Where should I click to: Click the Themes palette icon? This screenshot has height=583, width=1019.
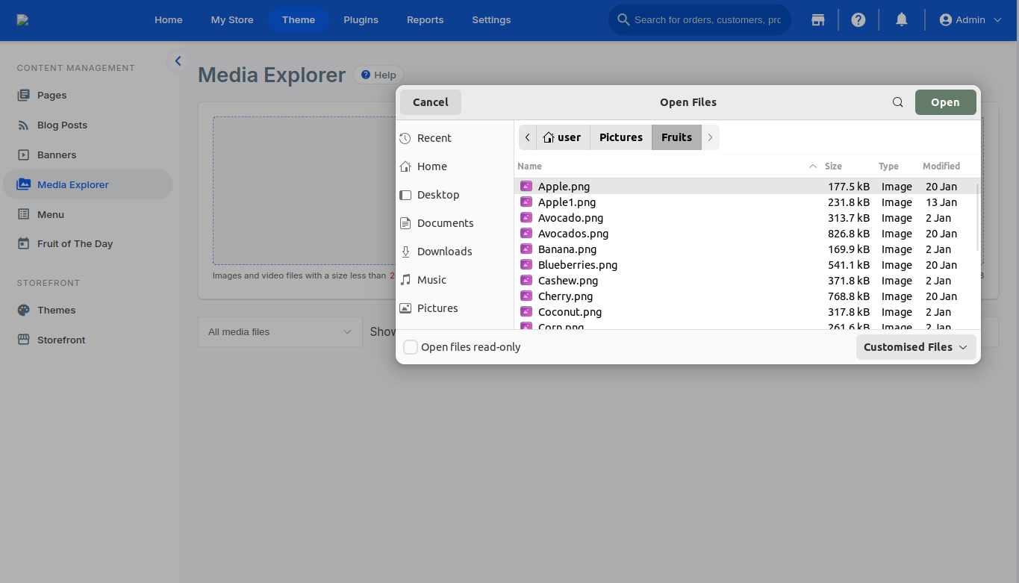(24, 310)
